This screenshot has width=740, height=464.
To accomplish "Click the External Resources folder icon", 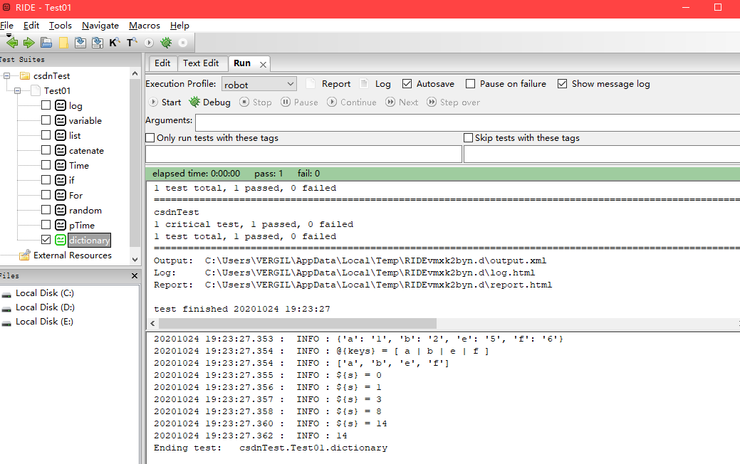I will 24,255.
